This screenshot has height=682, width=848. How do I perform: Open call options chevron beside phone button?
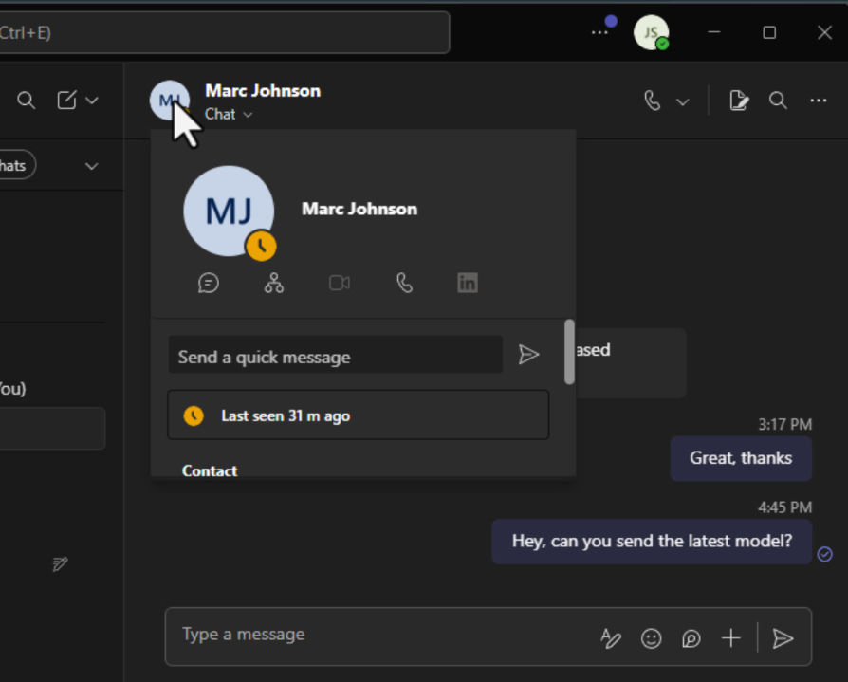click(x=682, y=100)
